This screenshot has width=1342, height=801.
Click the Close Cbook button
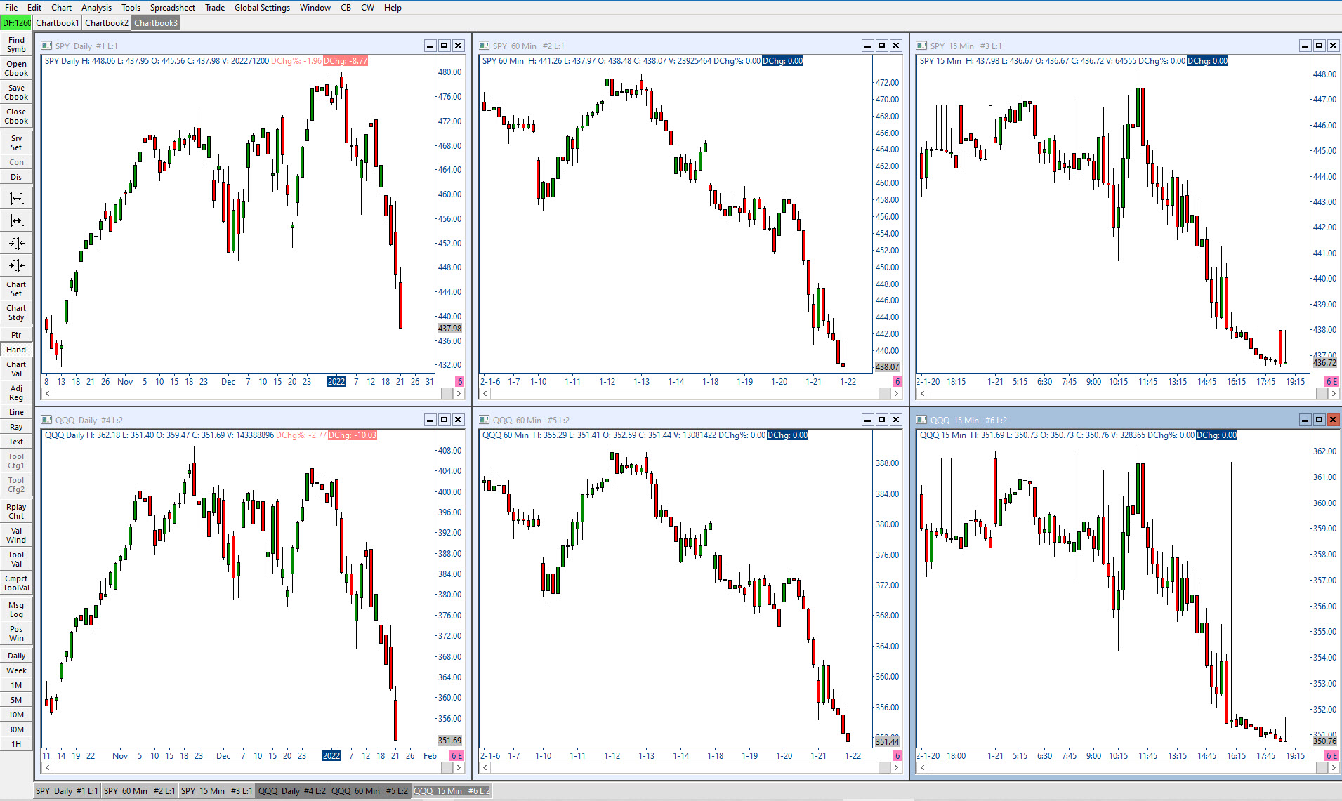[x=16, y=116]
